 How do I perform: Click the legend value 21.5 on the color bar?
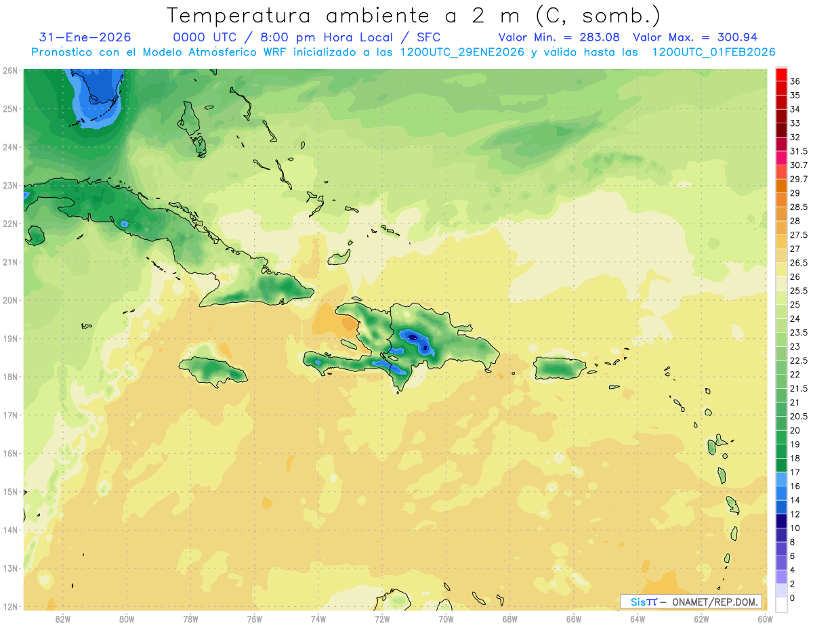(x=799, y=388)
